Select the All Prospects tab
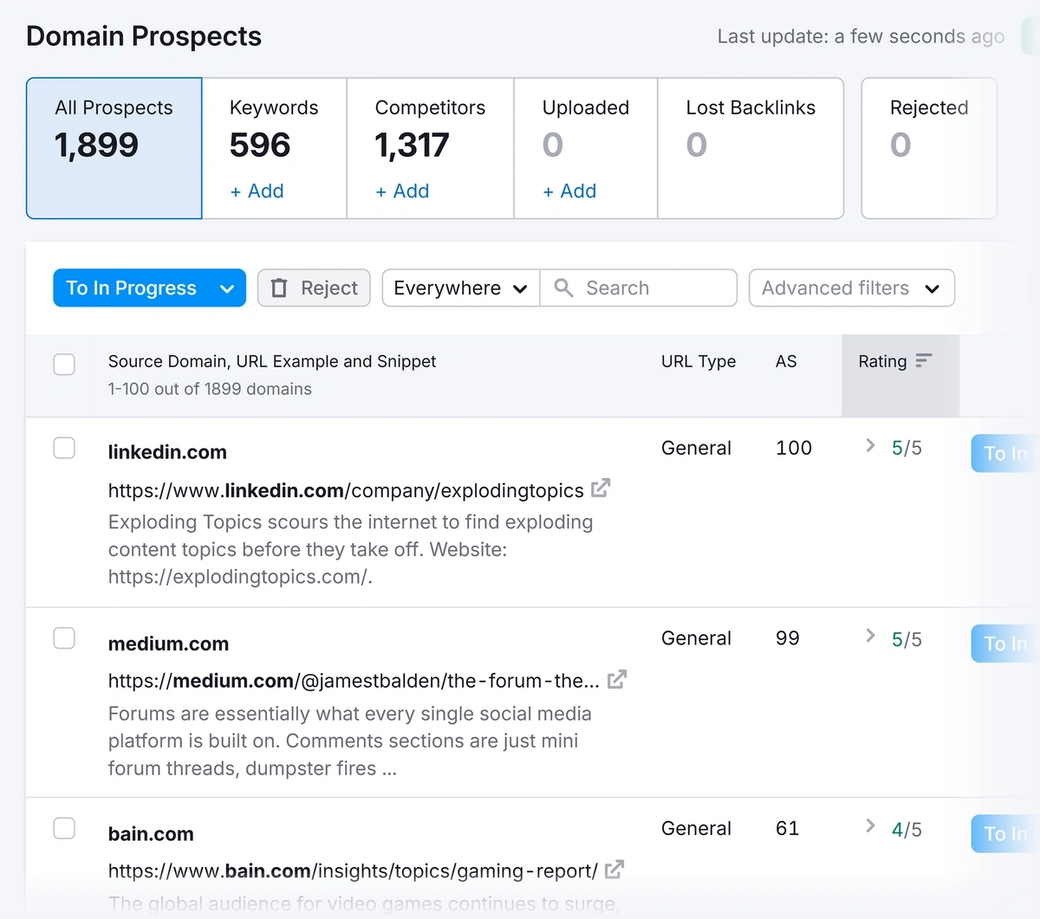The image size is (1040, 919). pyautogui.click(x=114, y=148)
